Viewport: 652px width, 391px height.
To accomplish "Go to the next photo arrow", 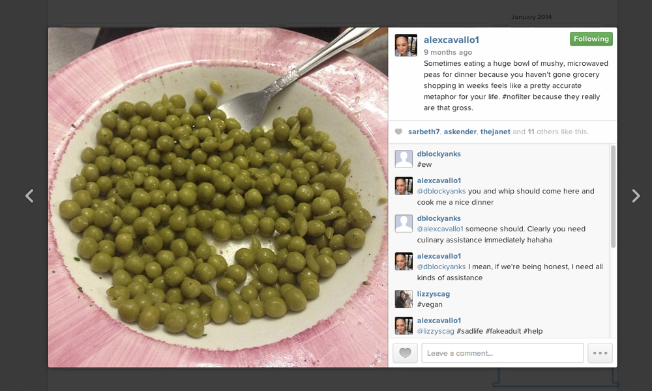I will 636,195.
